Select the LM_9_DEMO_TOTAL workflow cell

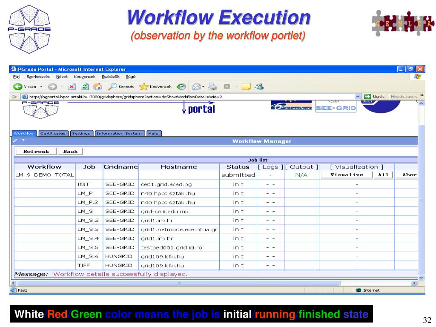point(44,175)
